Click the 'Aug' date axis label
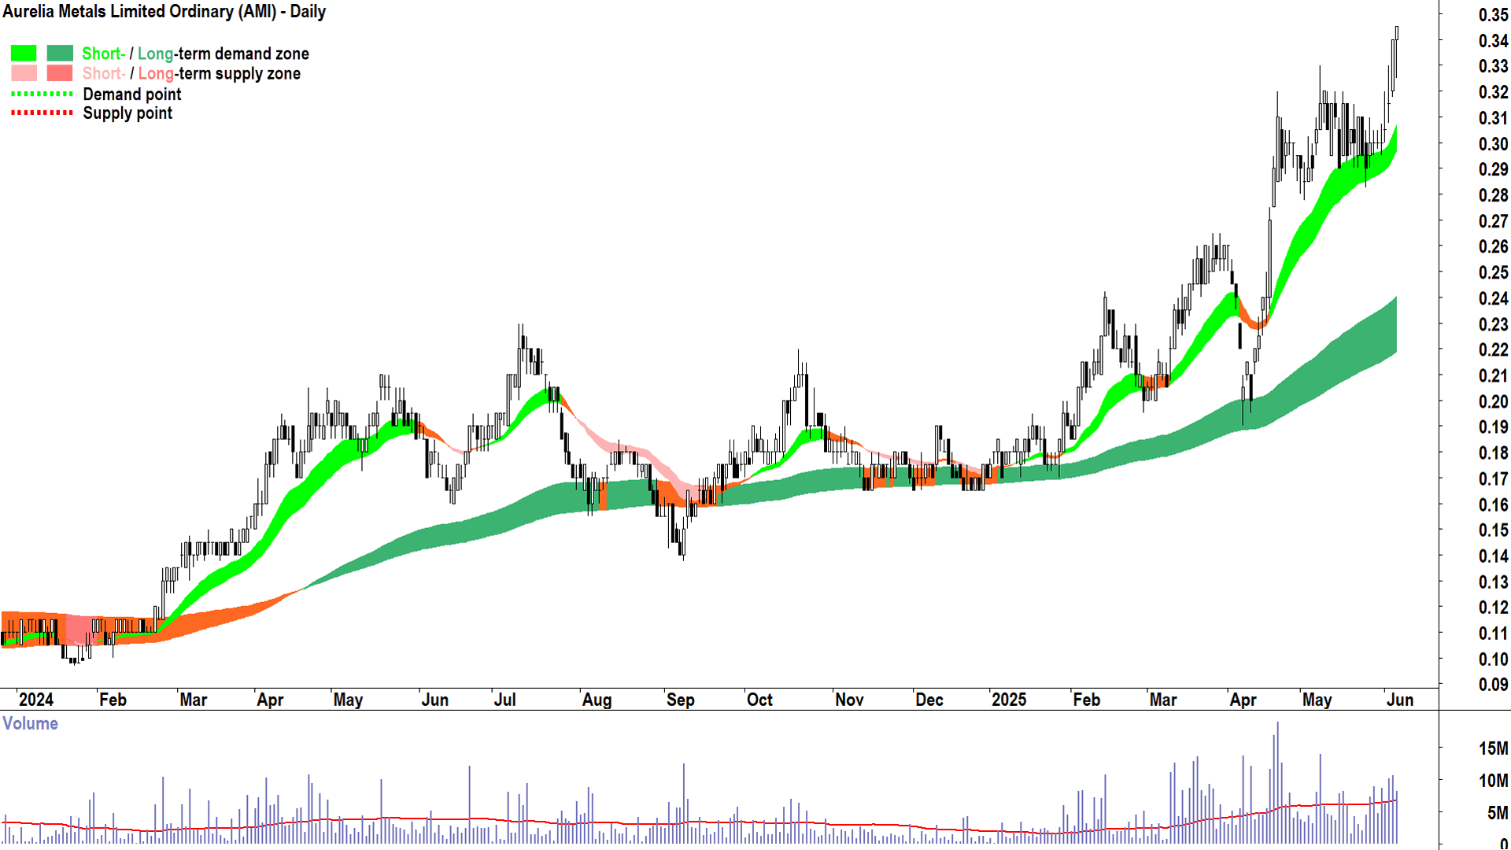Screen dimensions: 1511x850 coord(597,700)
